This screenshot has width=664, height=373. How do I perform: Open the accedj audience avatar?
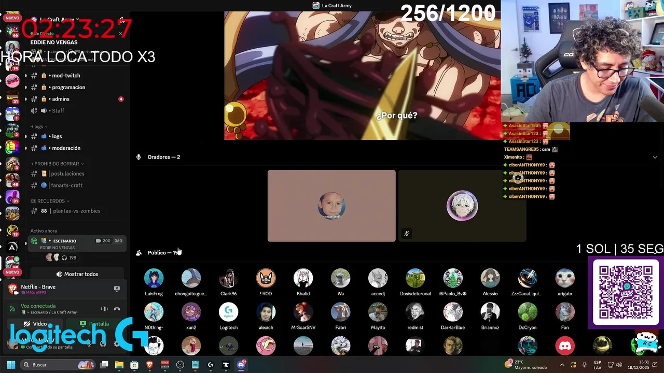(378, 278)
